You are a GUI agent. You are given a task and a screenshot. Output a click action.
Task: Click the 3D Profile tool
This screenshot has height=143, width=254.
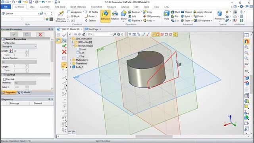(92, 12)
